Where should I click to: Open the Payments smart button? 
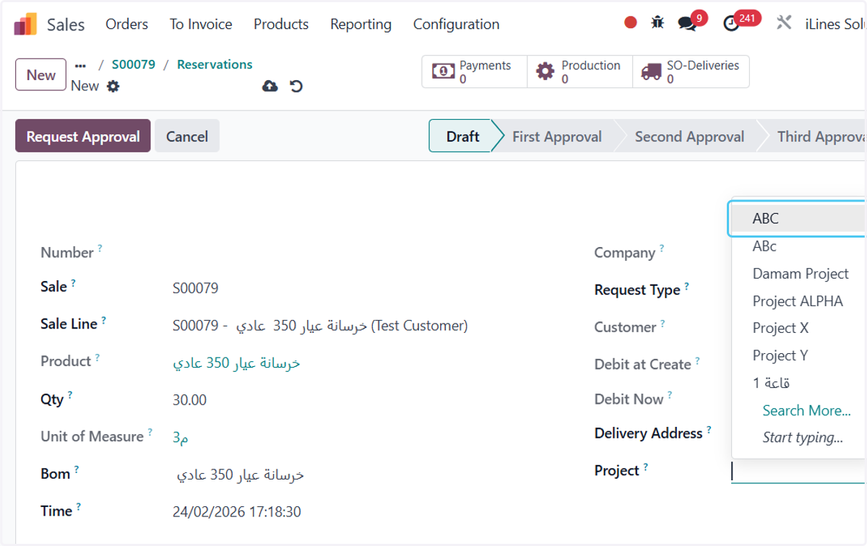pos(475,71)
